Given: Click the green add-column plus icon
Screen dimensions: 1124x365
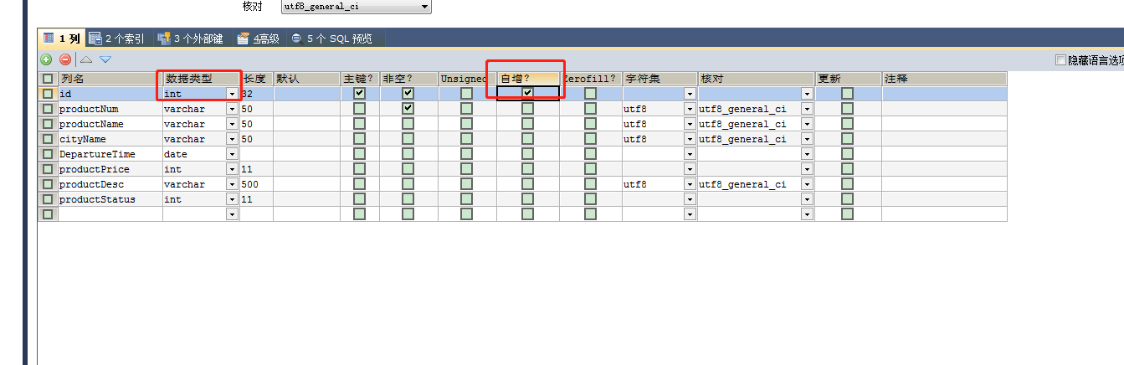Looking at the screenshot, I should click(x=47, y=59).
